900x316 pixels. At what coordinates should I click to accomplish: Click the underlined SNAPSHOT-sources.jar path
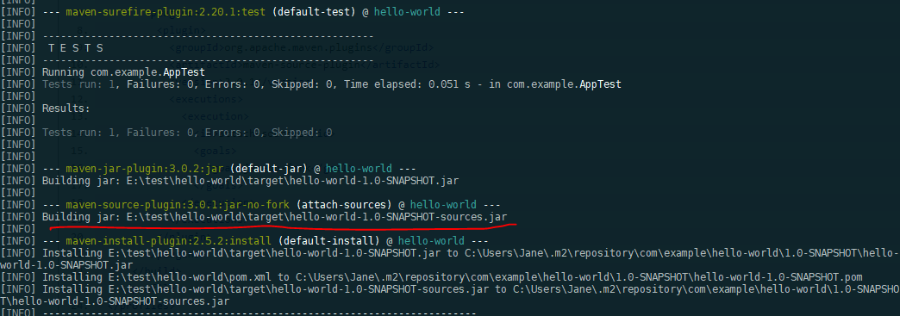click(x=317, y=217)
